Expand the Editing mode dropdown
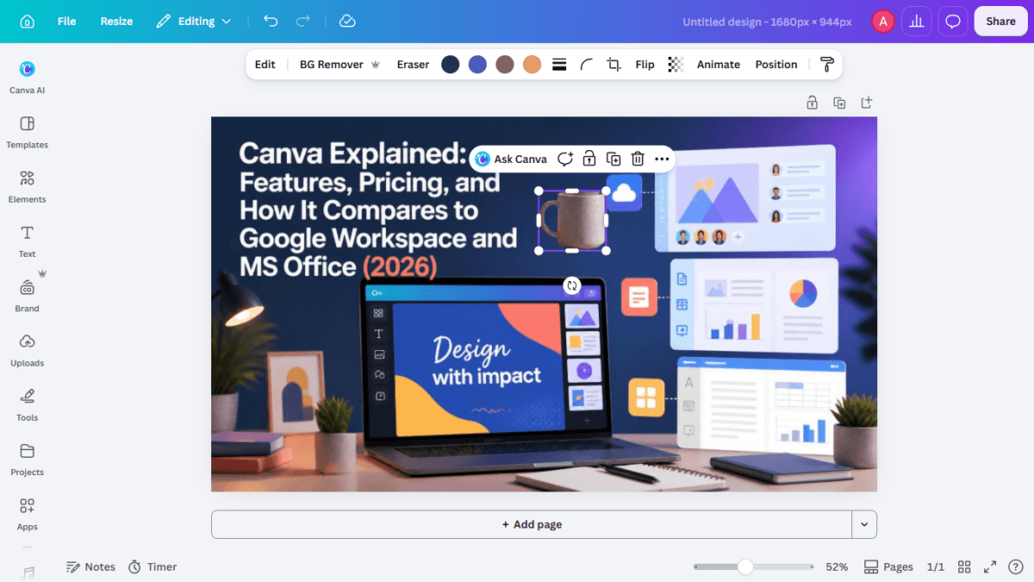This screenshot has width=1034, height=582. point(194,22)
